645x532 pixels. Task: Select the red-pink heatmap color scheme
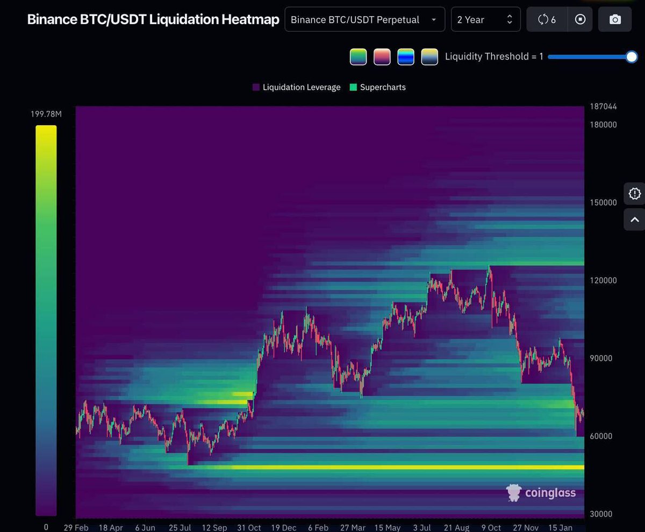[x=382, y=56]
